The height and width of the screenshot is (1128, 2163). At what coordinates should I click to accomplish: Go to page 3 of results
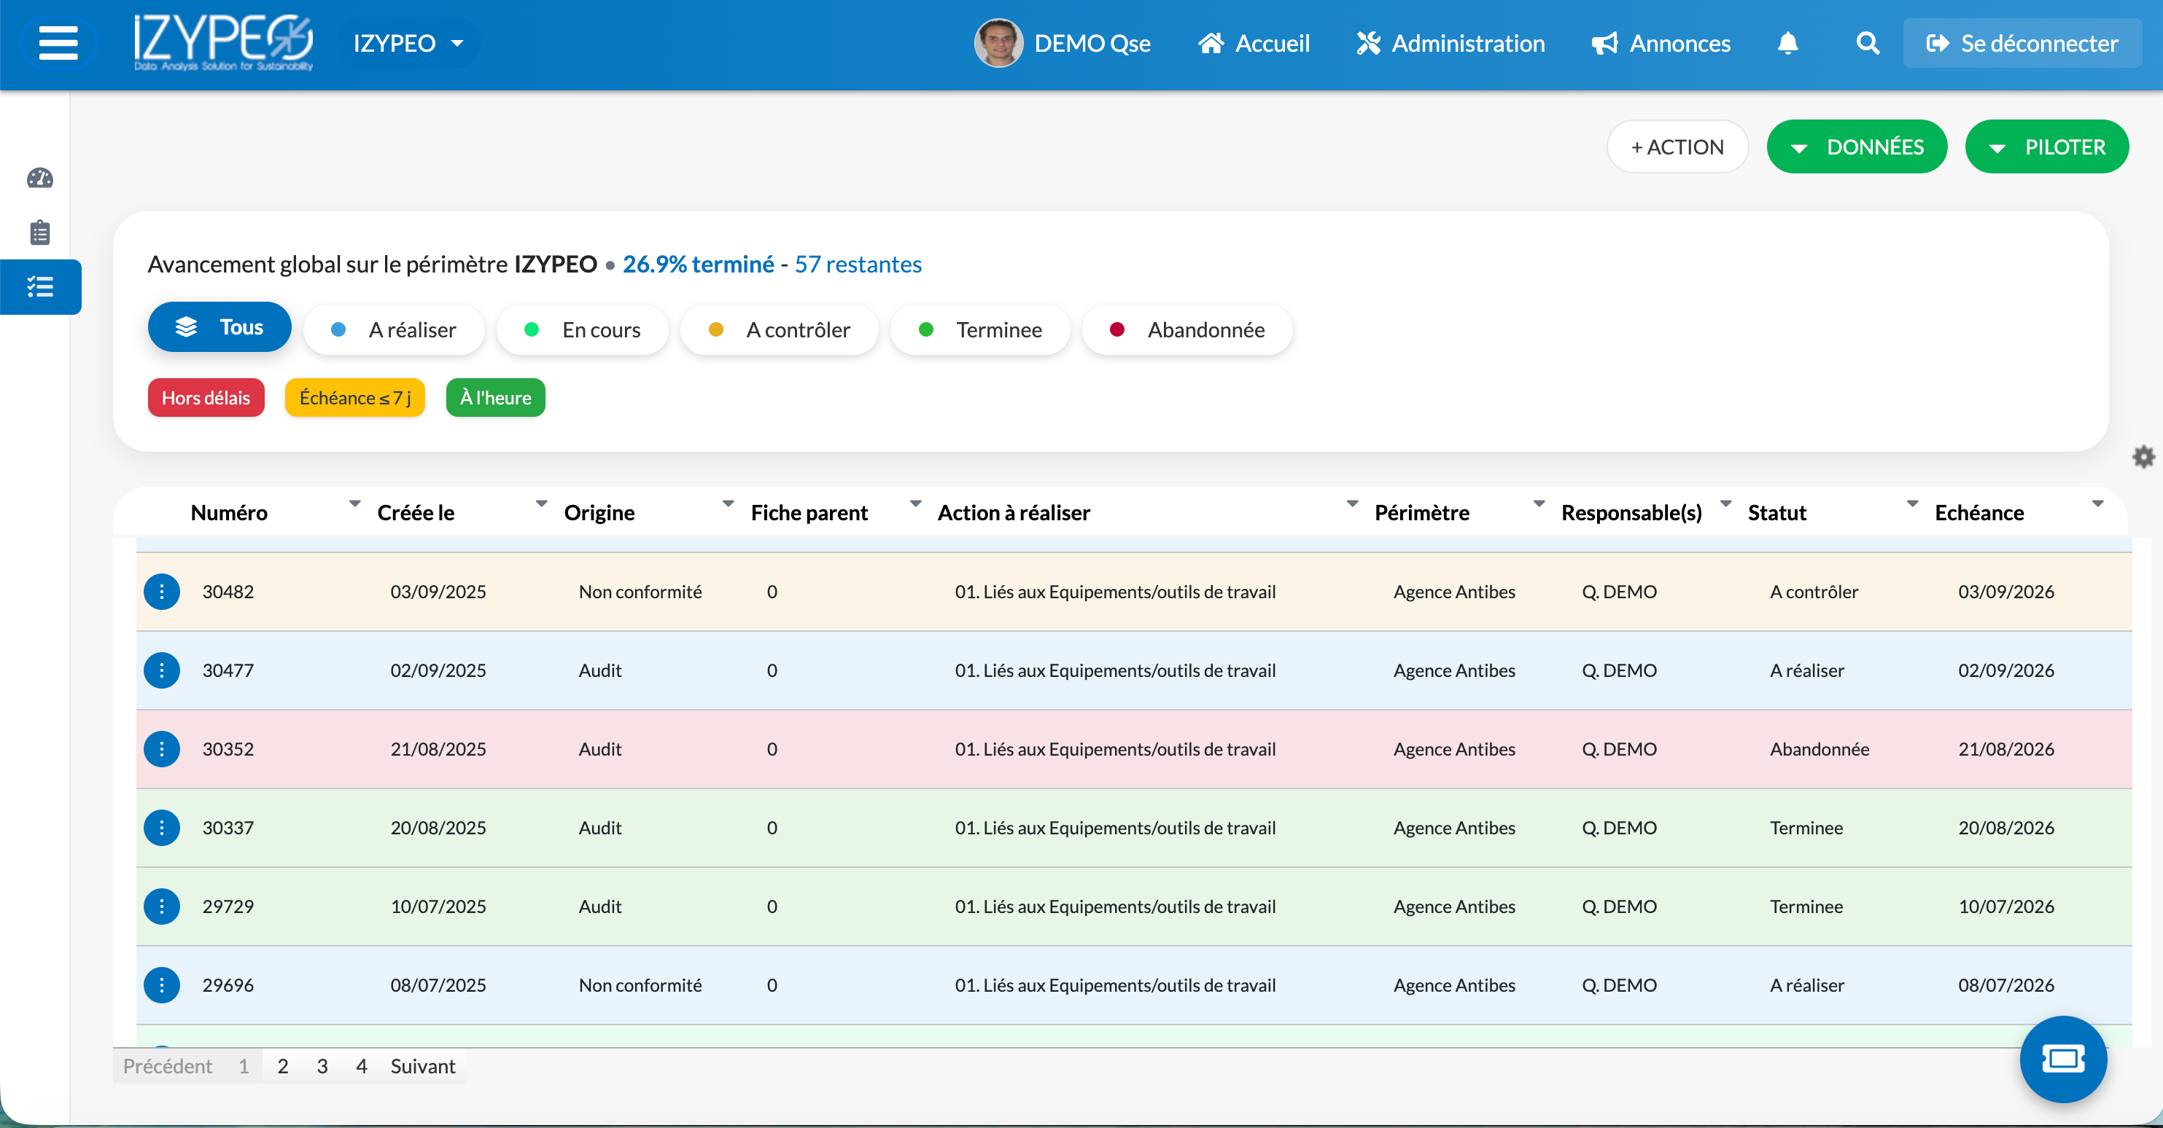(x=322, y=1066)
